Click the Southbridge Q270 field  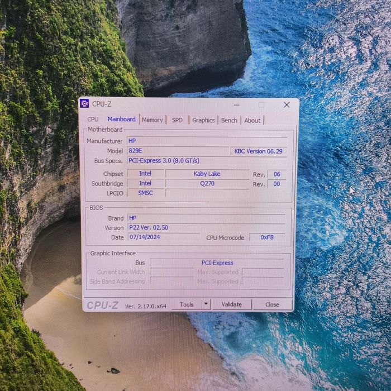click(x=207, y=184)
